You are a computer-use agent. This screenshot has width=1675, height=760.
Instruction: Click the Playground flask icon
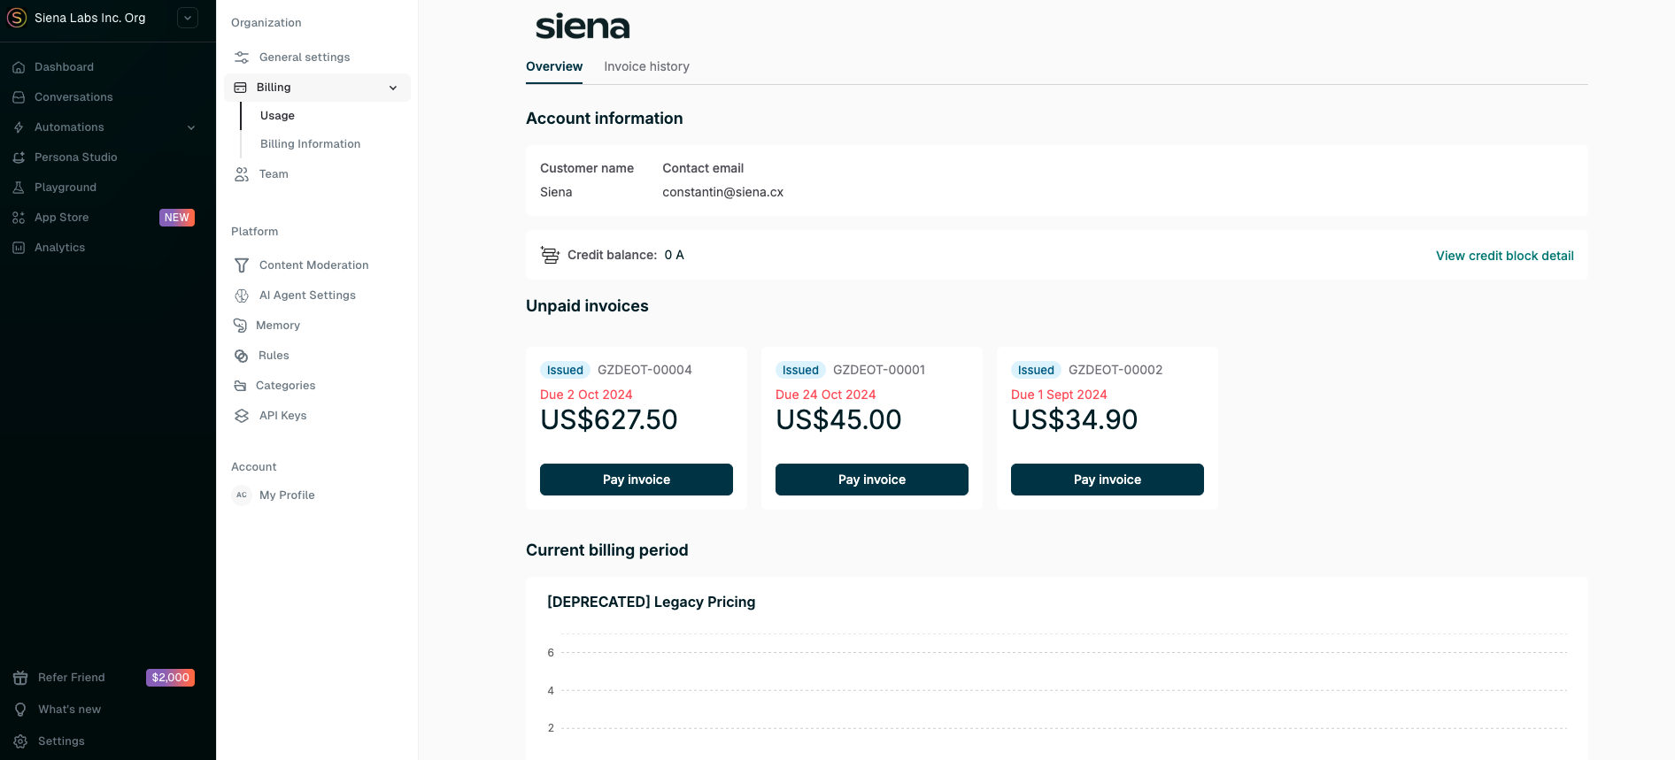click(x=19, y=188)
